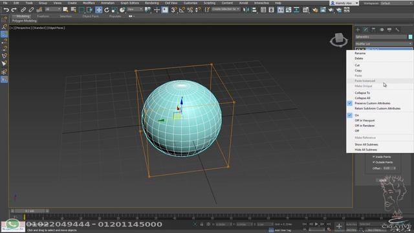The width and height of the screenshot is (414, 233).
Task: Activate the Select Object tool
Action: (x=65, y=10)
